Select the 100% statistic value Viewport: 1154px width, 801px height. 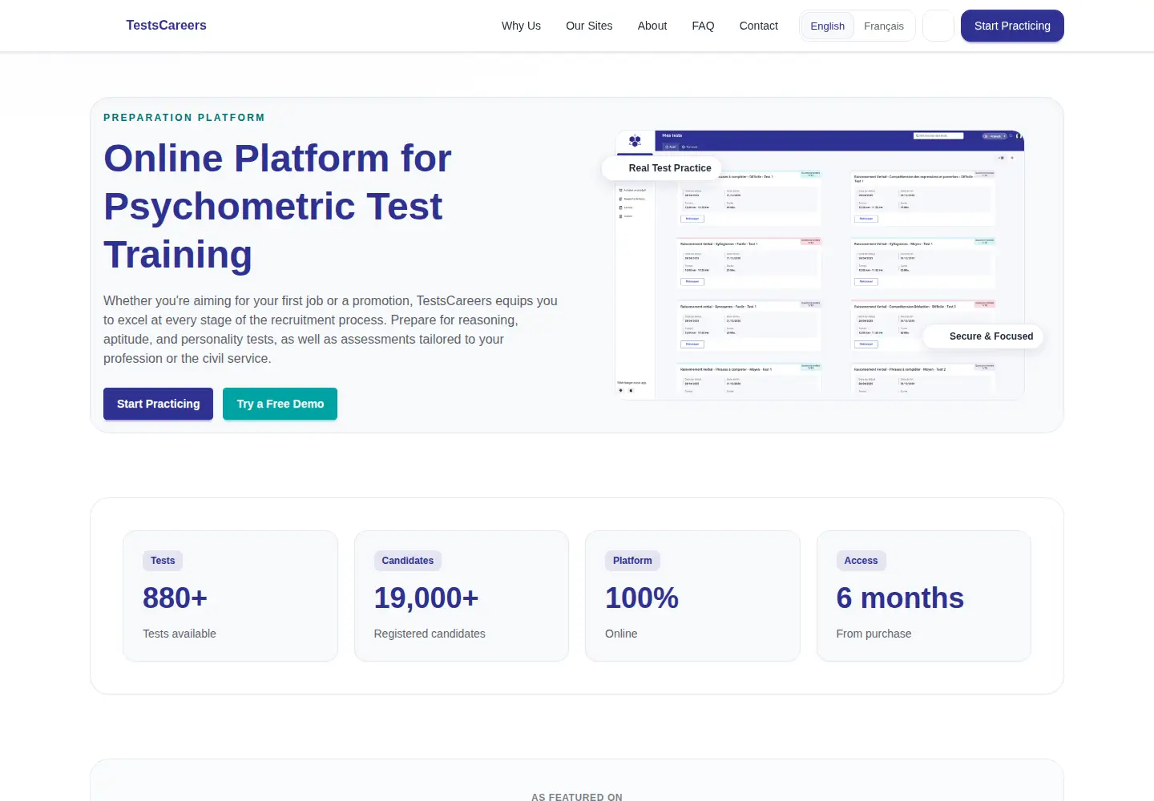pyautogui.click(x=642, y=598)
